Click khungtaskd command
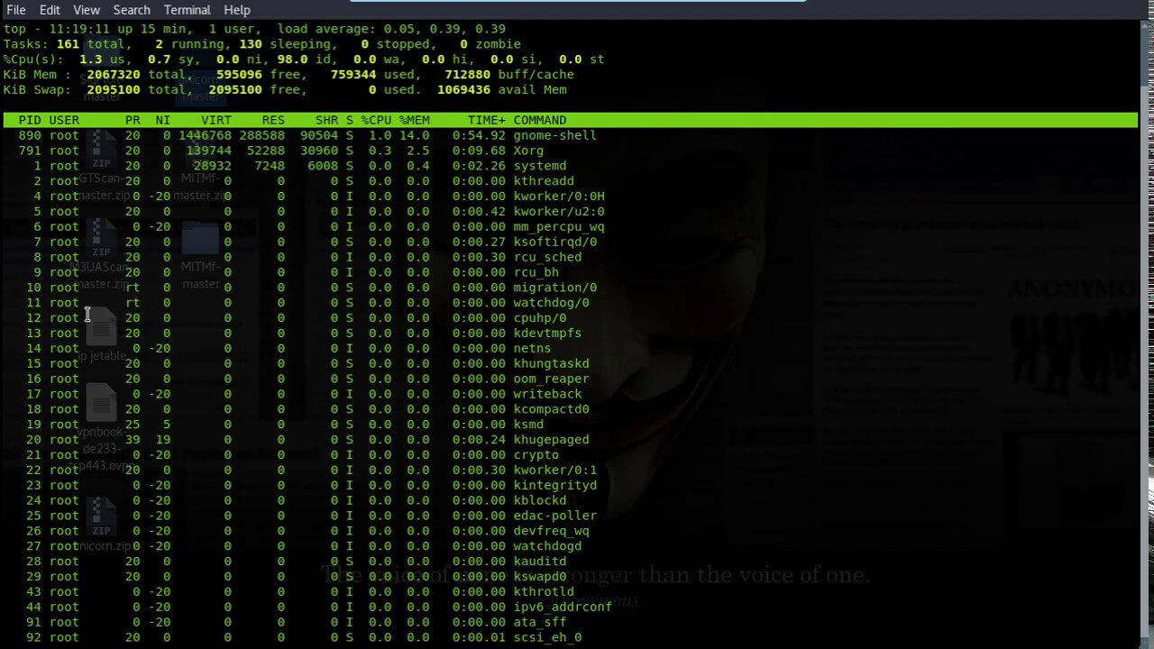This screenshot has height=649, width=1154. 552,363
